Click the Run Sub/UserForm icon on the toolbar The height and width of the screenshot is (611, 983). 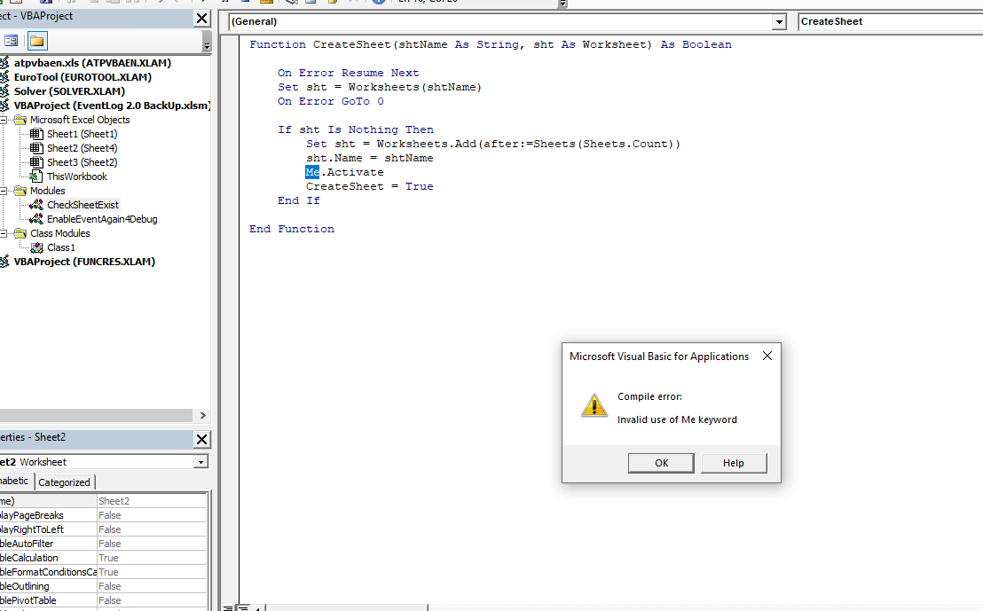(202, 3)
